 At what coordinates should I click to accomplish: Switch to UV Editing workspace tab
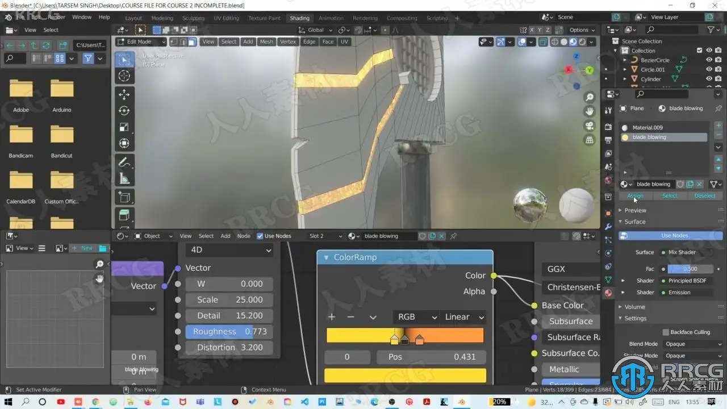tap(226, 18)
